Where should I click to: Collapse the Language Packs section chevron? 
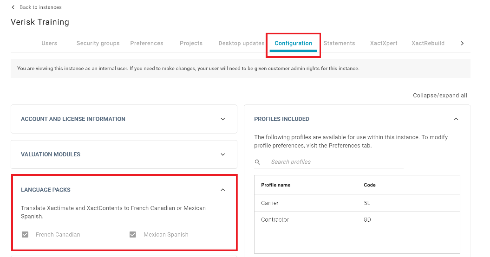click(223, 190)
